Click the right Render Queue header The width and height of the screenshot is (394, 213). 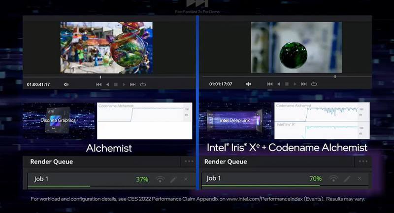tap(226, 161)
